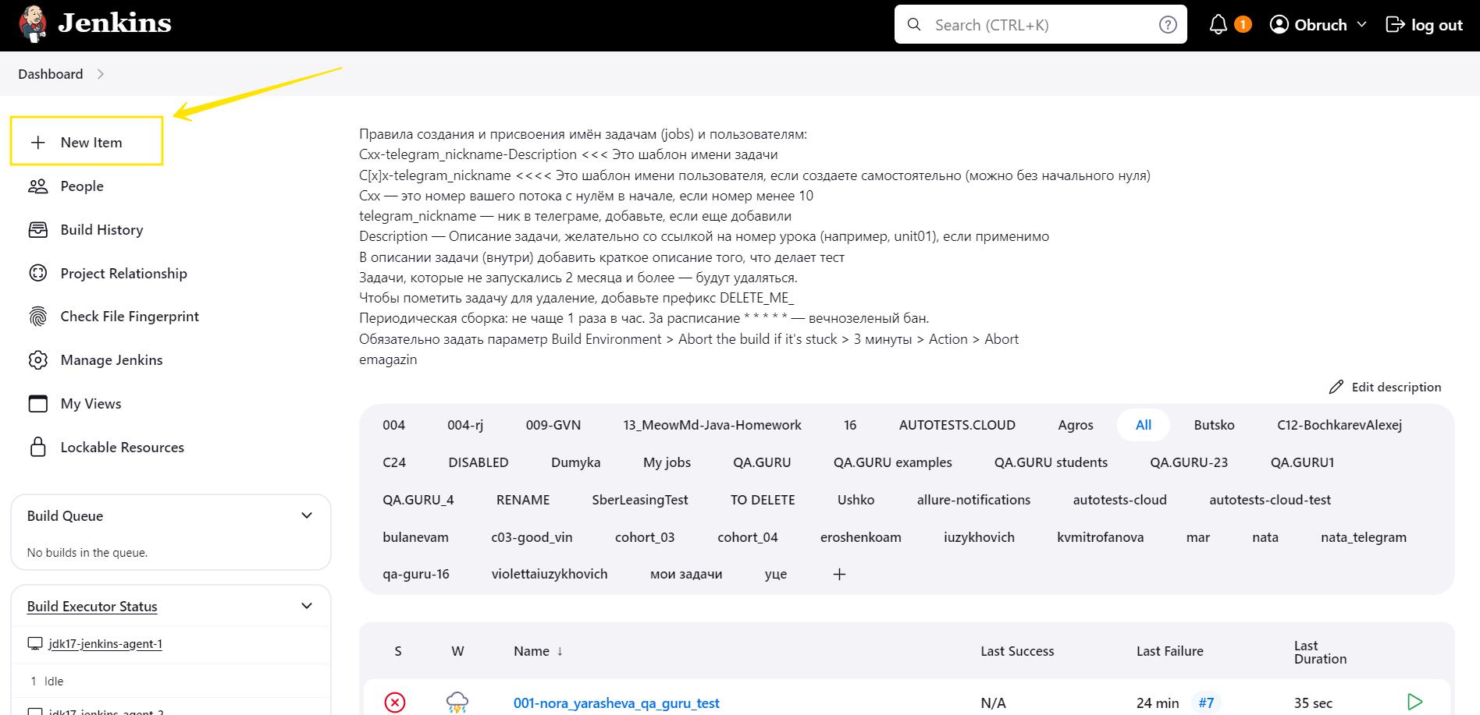The image size is (1480, 715).
Task: Click the People sidebar icon
Action: click(37, 186)
